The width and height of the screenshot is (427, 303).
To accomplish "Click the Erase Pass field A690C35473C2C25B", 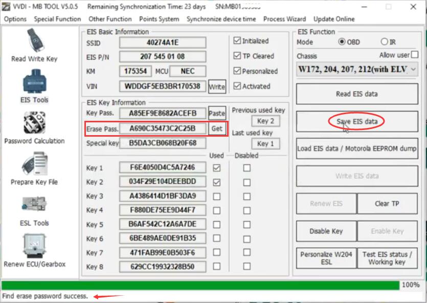I will 163,128.
